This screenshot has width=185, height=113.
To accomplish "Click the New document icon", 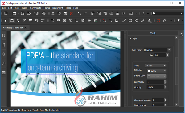I will pos(6,13).
